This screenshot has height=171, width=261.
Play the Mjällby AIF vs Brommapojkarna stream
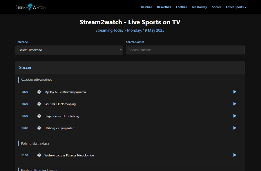235,92
